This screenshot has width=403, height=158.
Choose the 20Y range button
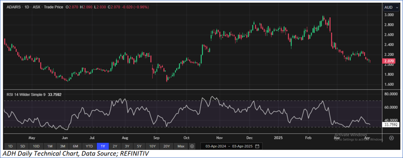click(166, 146)
